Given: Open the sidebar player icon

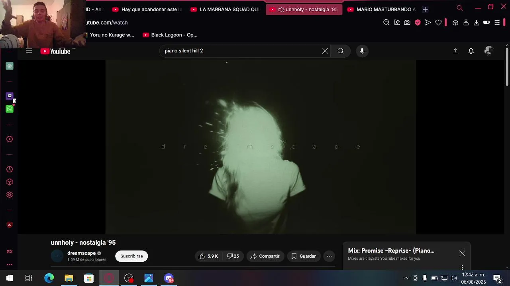Looking at the screenshot, I should pos(10,139).
